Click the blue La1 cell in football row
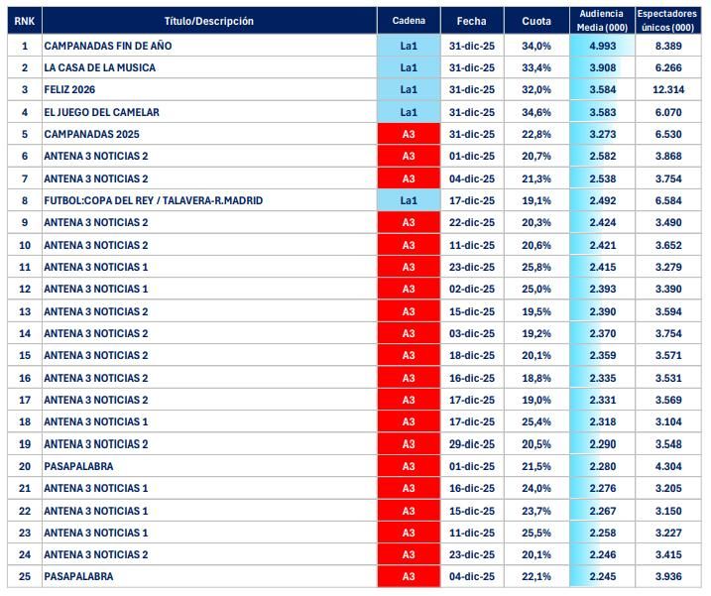 [x=408, y=200]
